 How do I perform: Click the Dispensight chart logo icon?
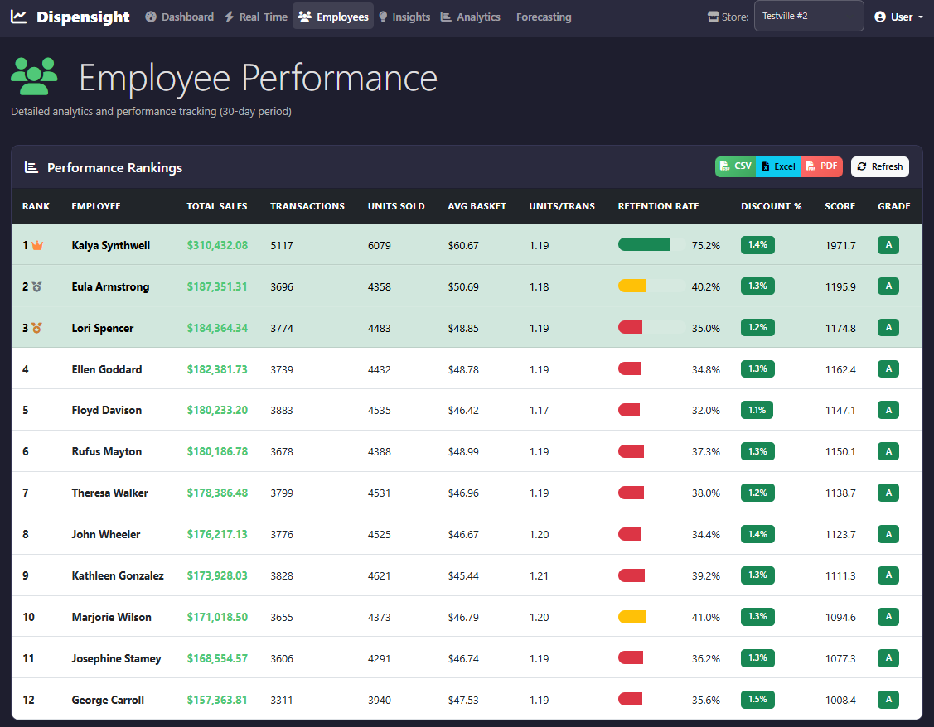(x=19, y=17)
